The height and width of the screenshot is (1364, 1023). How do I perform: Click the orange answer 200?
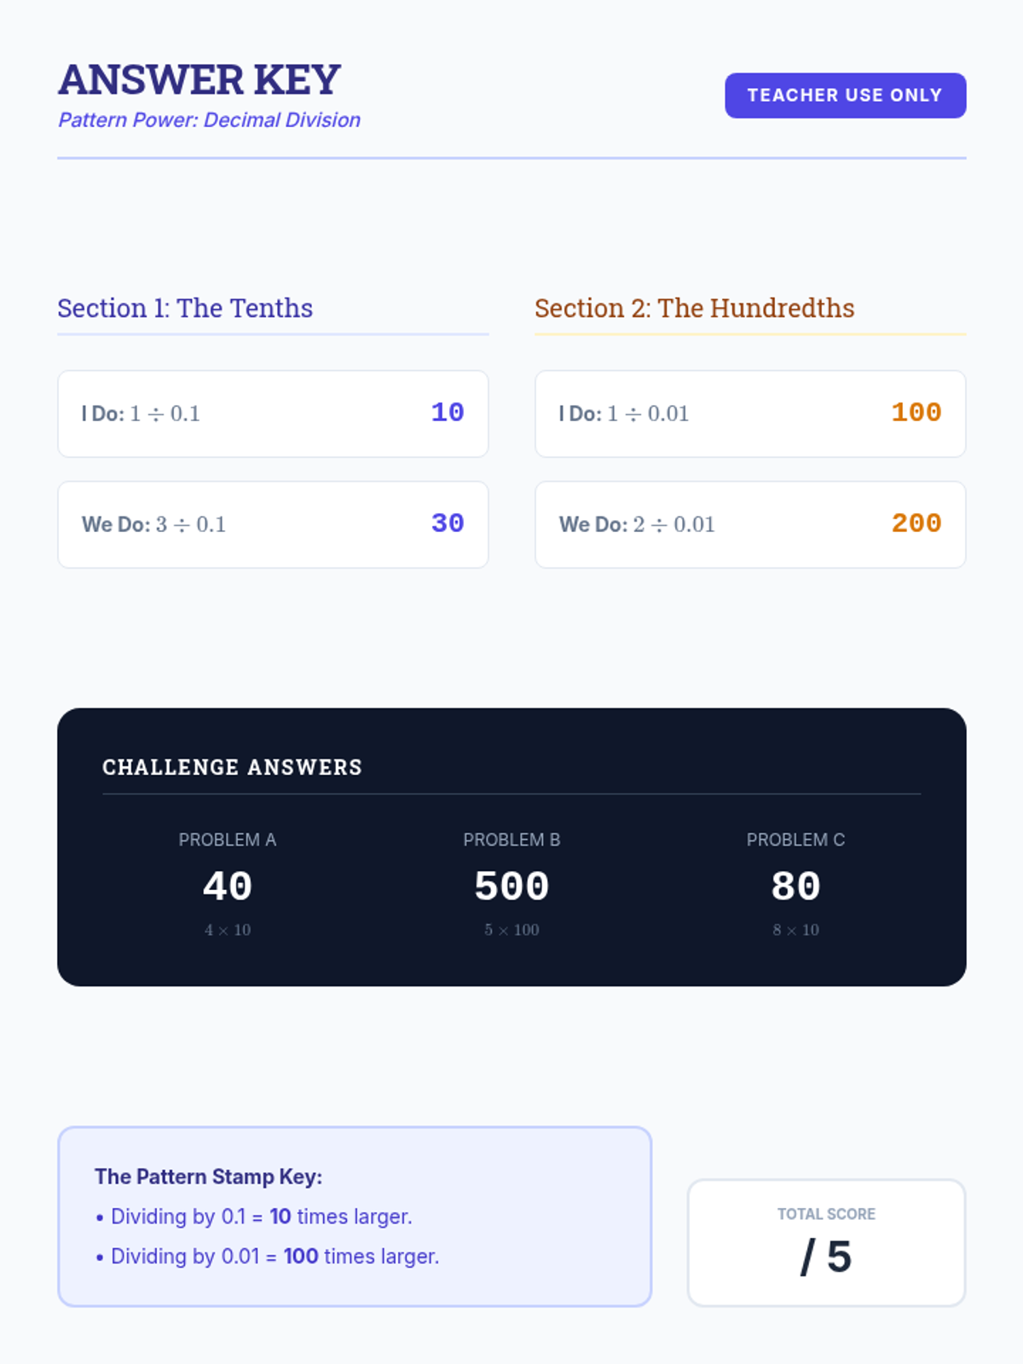click(x=916, y=523)
